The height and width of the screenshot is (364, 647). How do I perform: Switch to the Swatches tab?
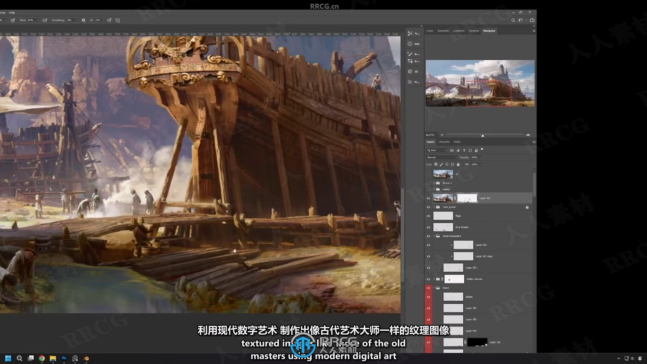point(443,31)
